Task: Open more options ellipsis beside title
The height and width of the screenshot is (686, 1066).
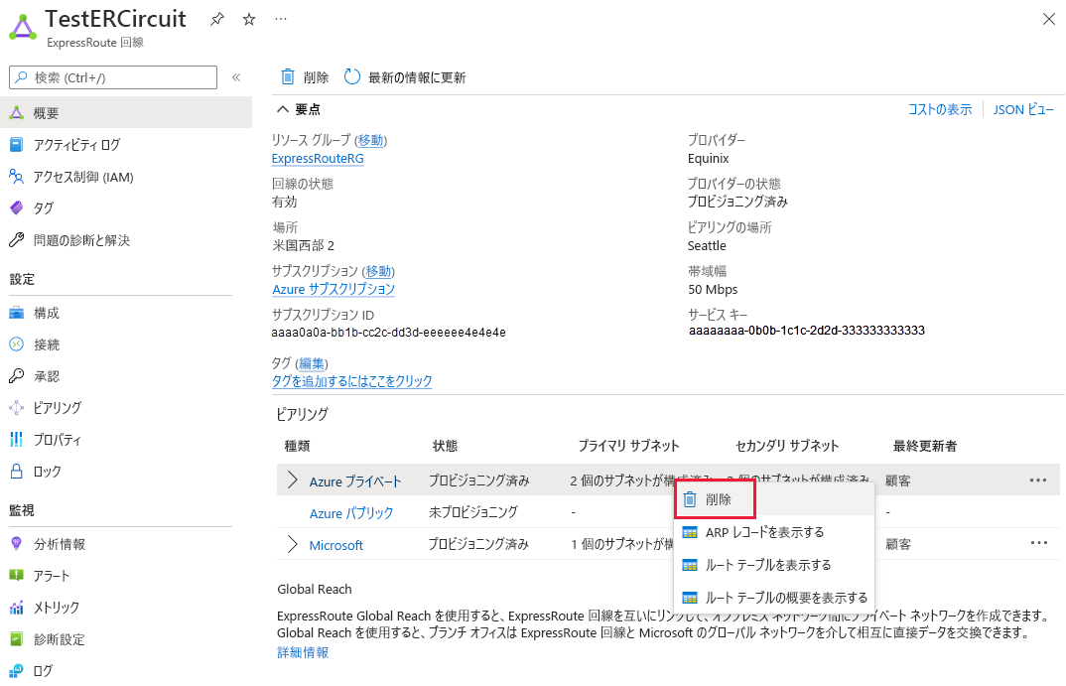Action: [x=281, y=19]
